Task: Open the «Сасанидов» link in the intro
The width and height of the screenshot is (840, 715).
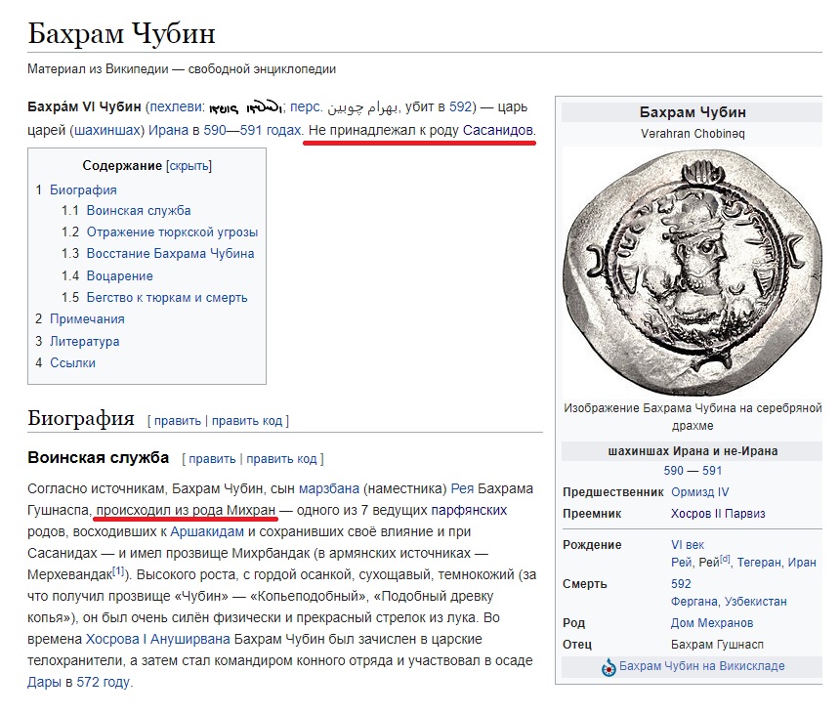Action: point(497,130)
